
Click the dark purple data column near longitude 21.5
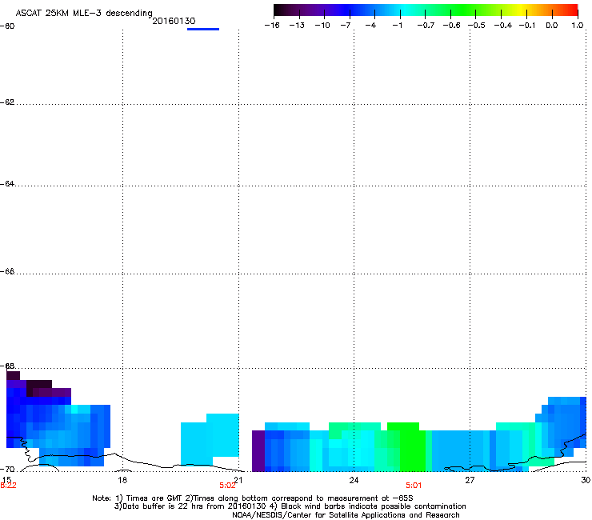tap(258, 451)
